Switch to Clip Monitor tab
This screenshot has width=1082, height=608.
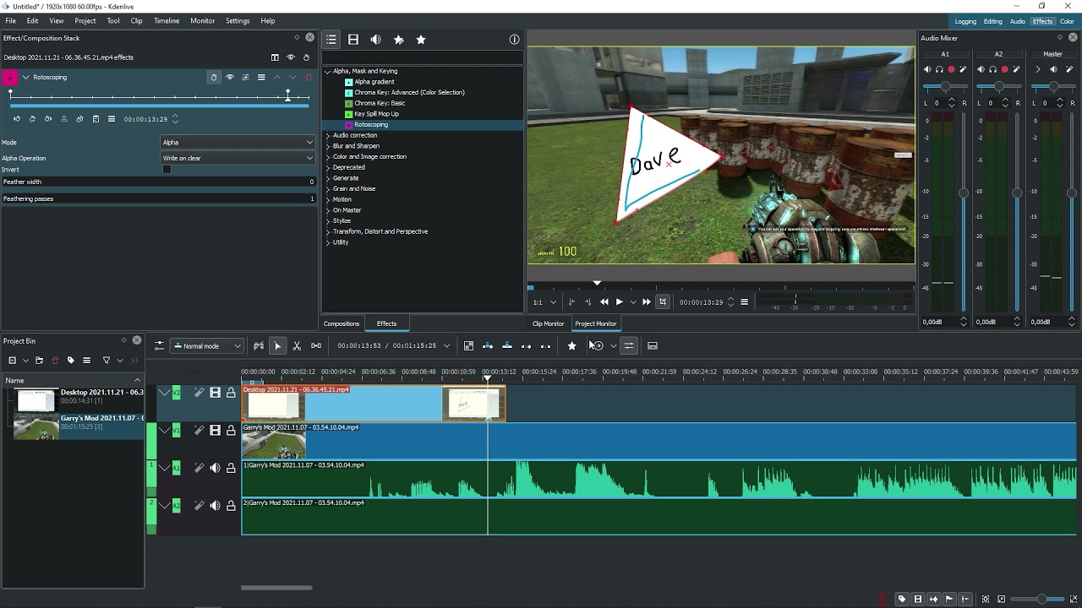[548, 323]
